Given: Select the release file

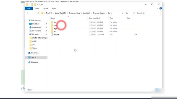Looking at the screenshot, I should point(56,35).
